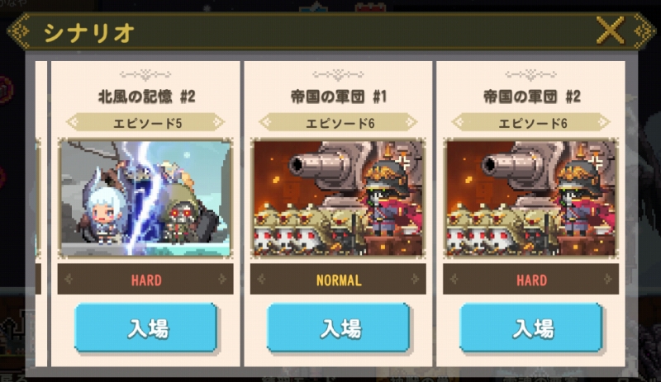The height and width of the screenshot is (382, 661).
Task: Enter 帝国の軍団 #2 with the 入場 button
Action: click(x=531, y=328)
